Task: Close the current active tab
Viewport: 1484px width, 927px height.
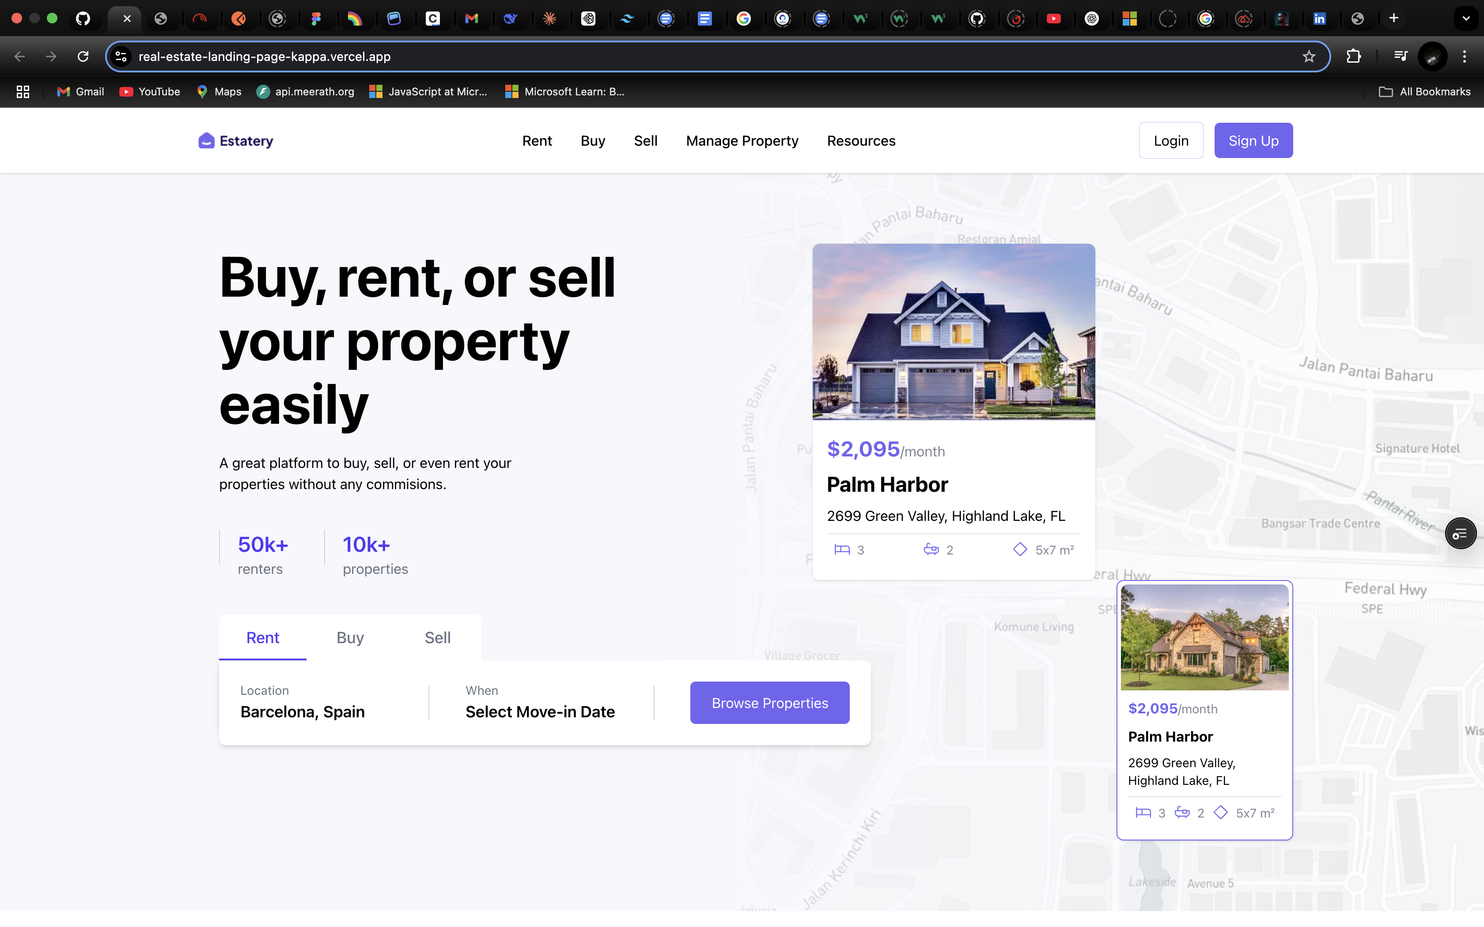Action: pyautogui.click(x=127, y=19)
